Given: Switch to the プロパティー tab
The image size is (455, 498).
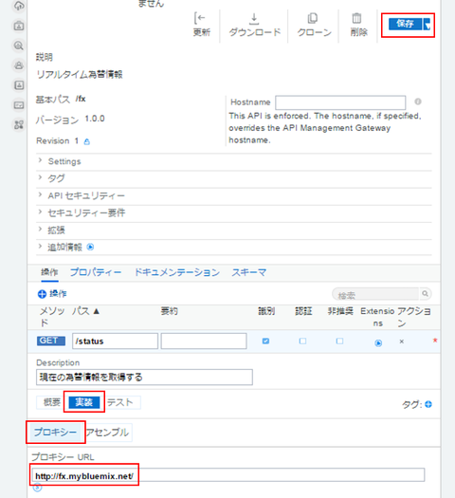Looking at the screenshot, I should (x=96, y=272).
